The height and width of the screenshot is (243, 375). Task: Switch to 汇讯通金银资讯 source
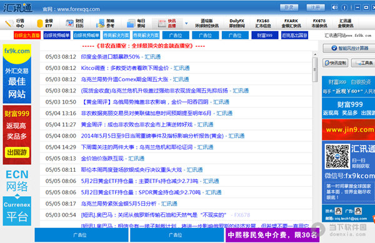click(x=346, y=23)
